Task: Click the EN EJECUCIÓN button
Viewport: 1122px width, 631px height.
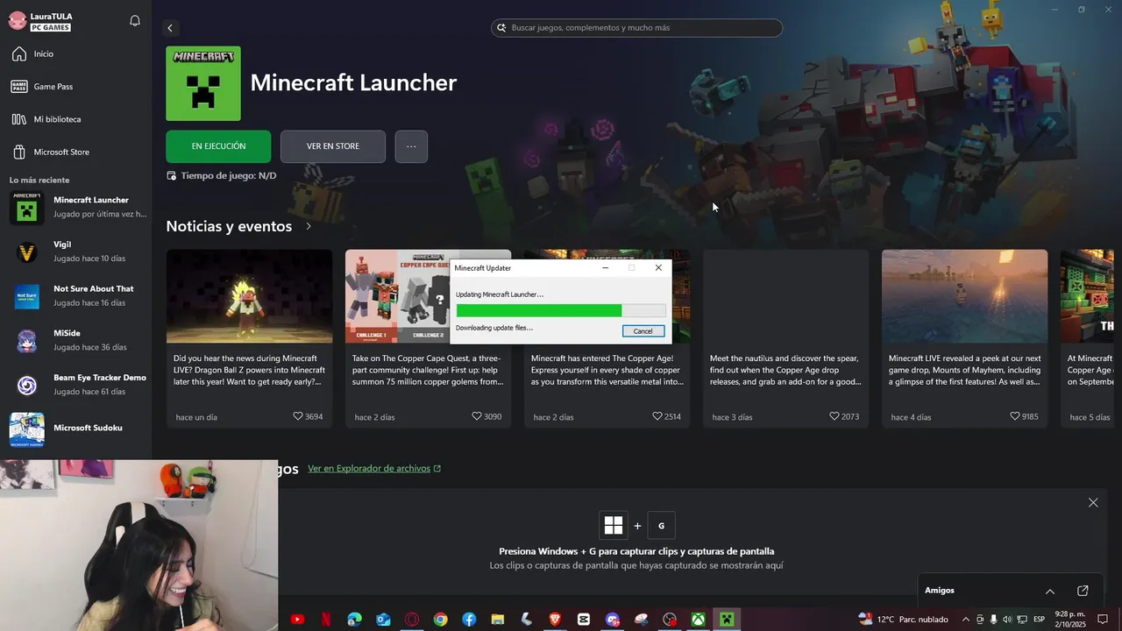Action: click(218, 146)
